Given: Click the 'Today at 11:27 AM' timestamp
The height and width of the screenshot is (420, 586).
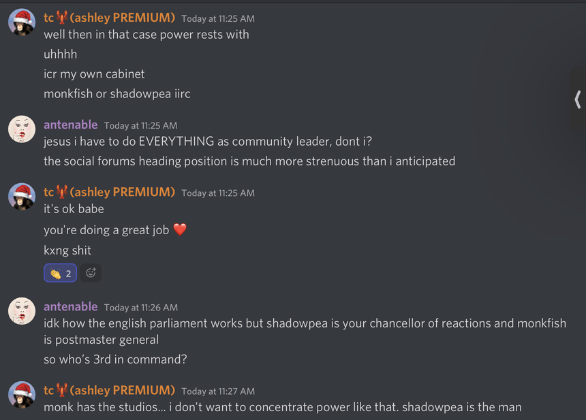Looking at the screenshot, I should point(218,391).
